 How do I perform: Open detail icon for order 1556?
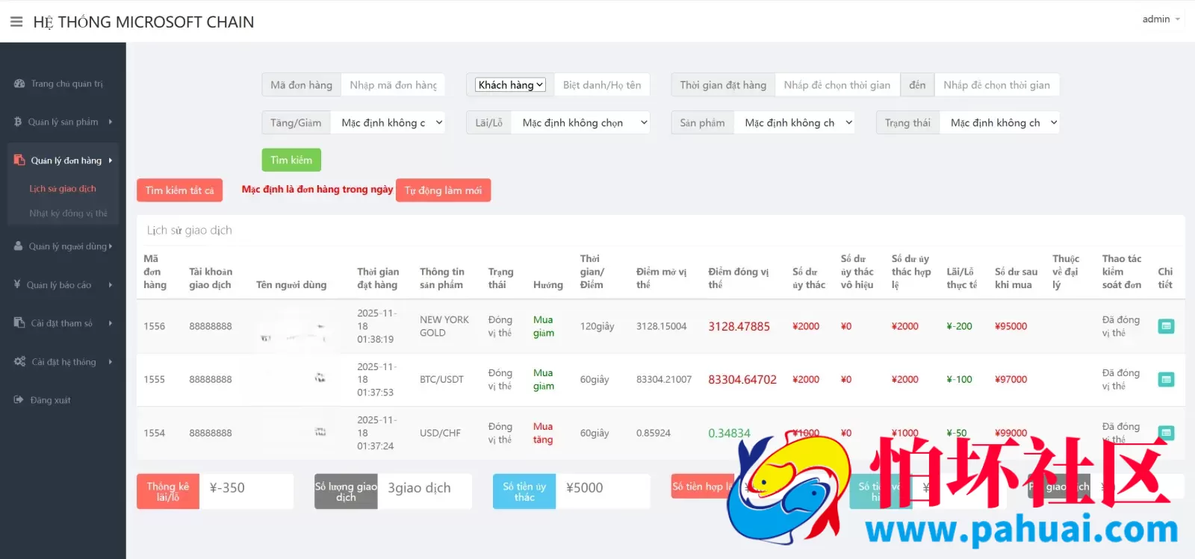coord(1166,326)
